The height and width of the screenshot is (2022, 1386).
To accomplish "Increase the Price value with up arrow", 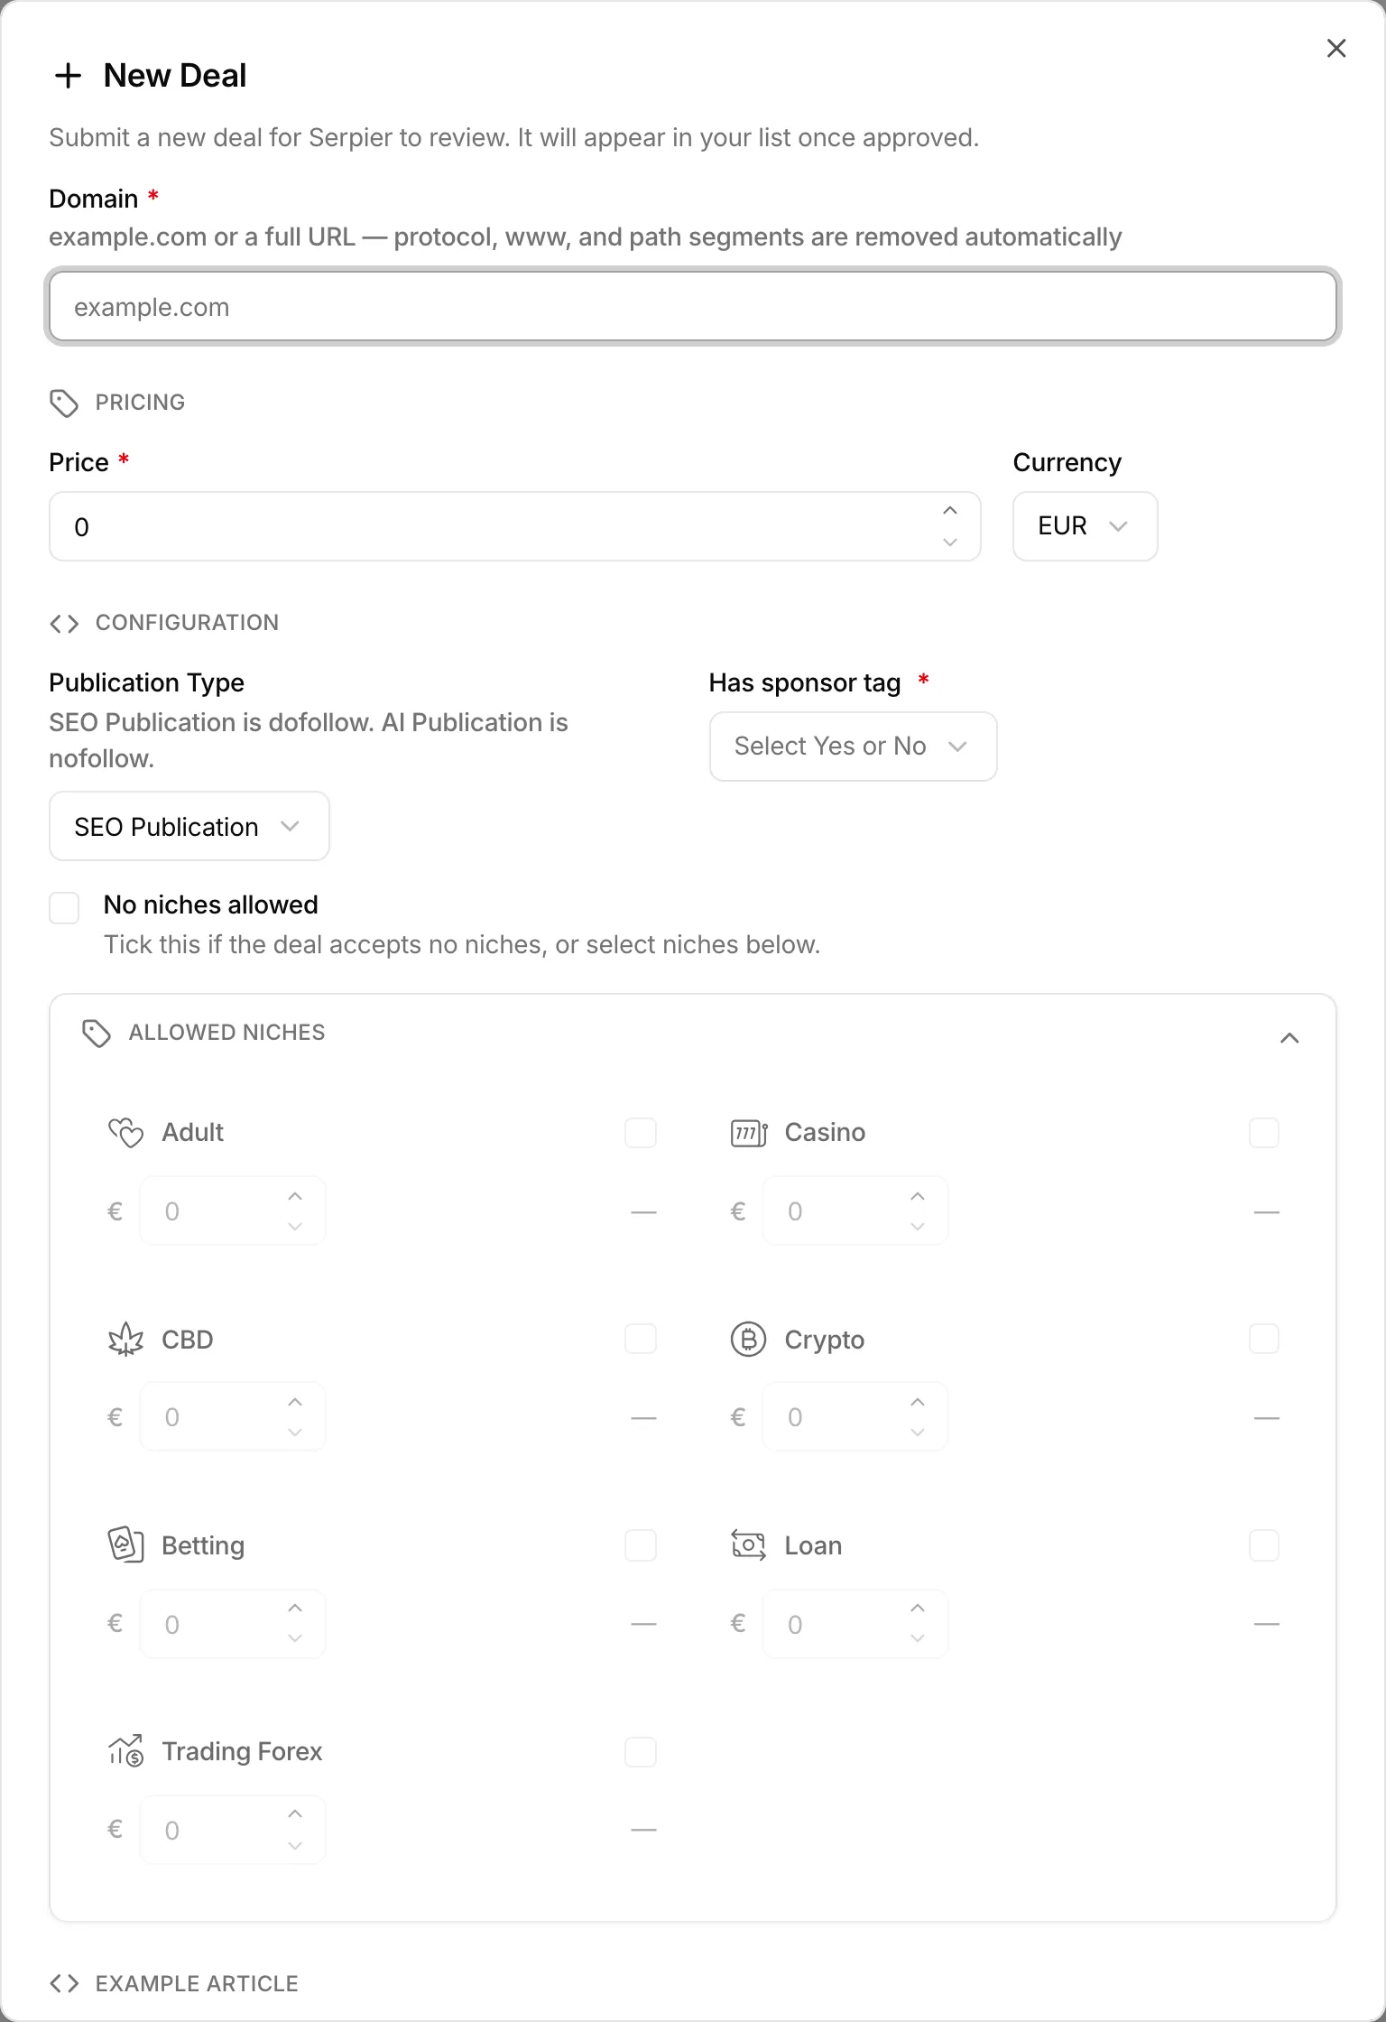I will click(x=950, y=511).
